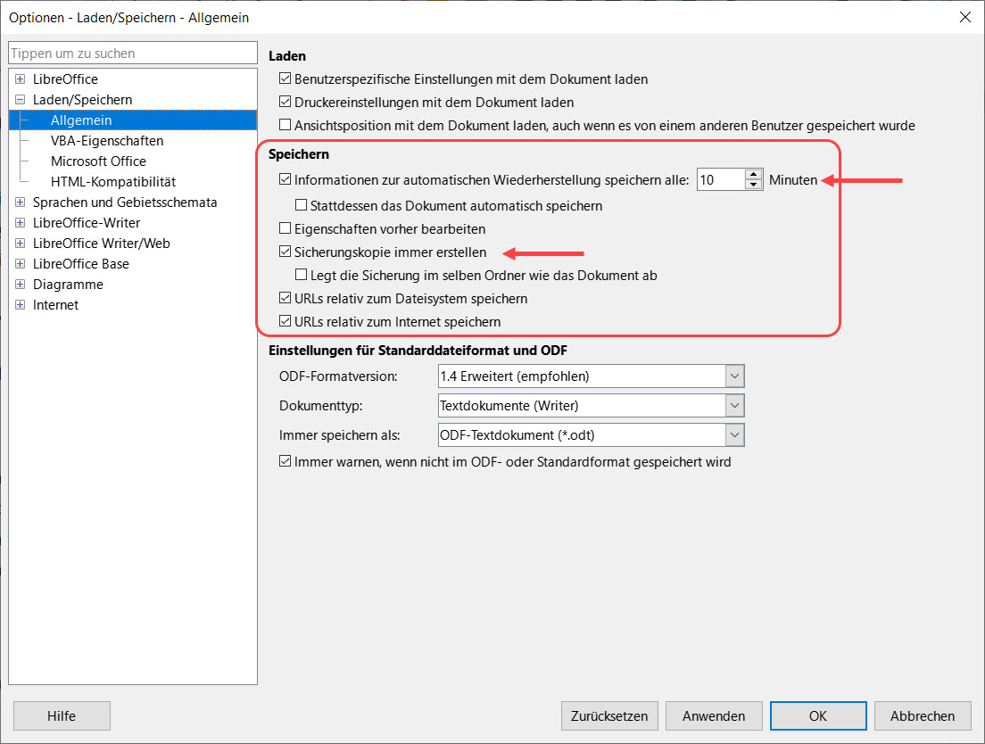This screenshot has height=744, width=985.
Task: Close the Optionen dialog window
Action: 965,18
